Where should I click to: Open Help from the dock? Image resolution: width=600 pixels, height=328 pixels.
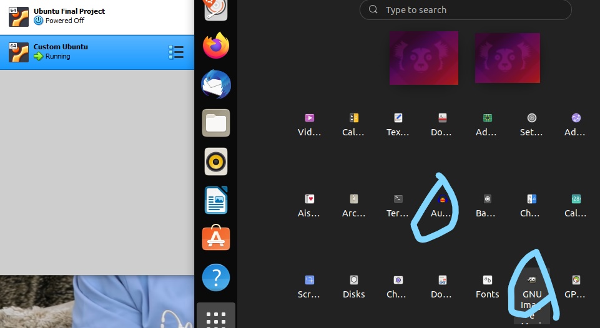[x=216, y=277]
